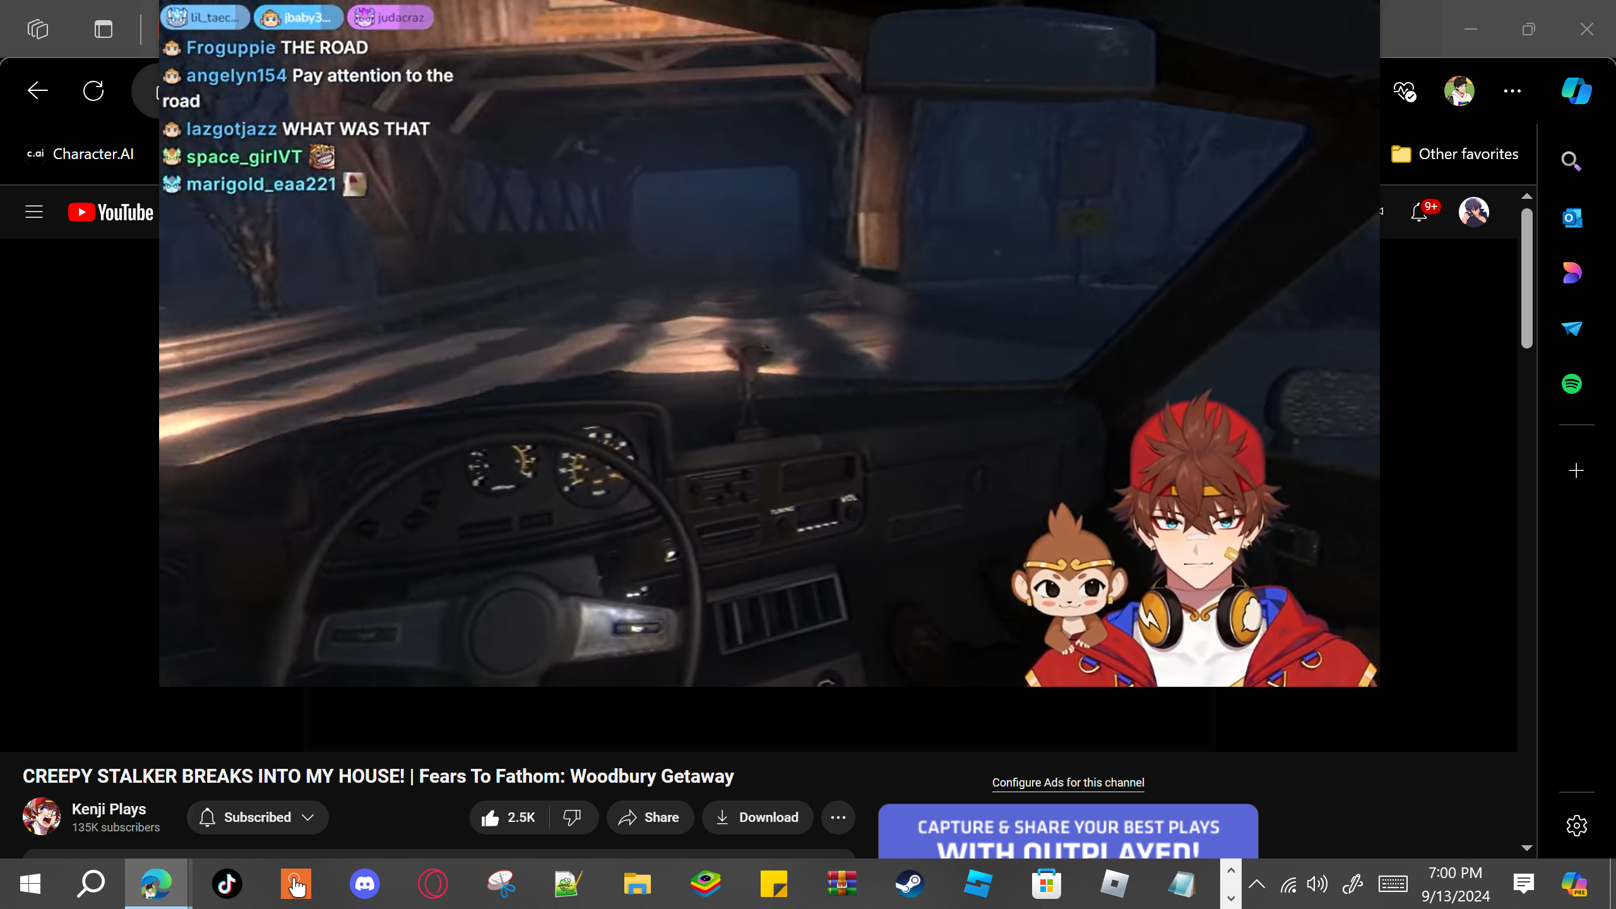Share this video
The image size is (1616, 909).
click(x=650, y=817)
